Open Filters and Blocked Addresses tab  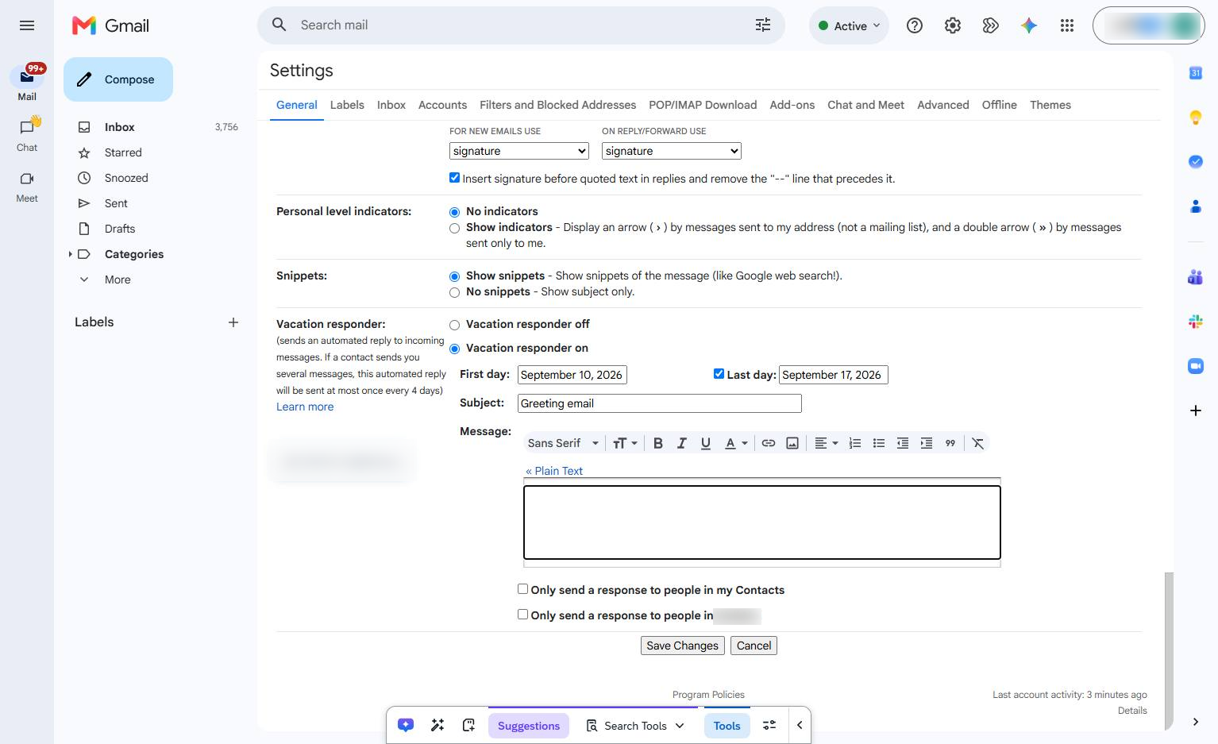click(557, 105)
